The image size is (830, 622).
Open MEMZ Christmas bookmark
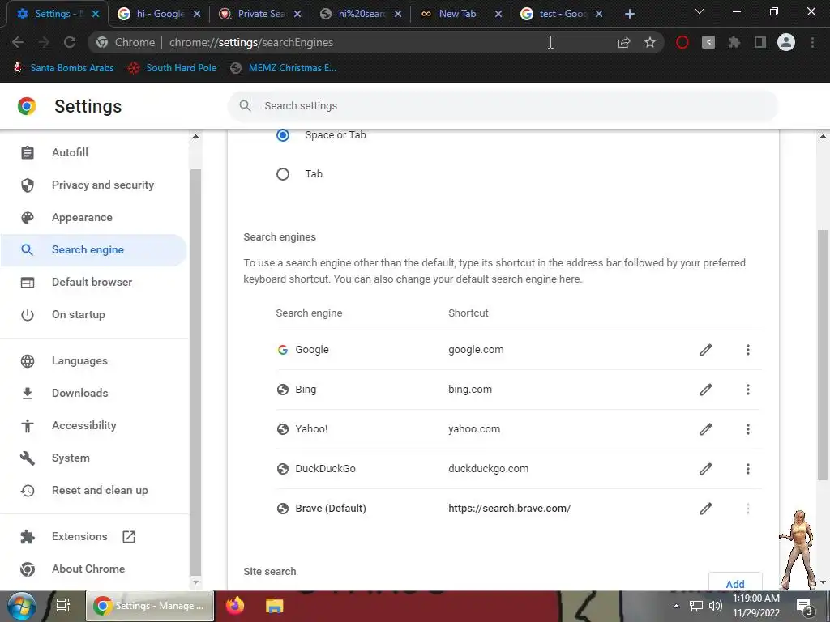tap(284, 68)
